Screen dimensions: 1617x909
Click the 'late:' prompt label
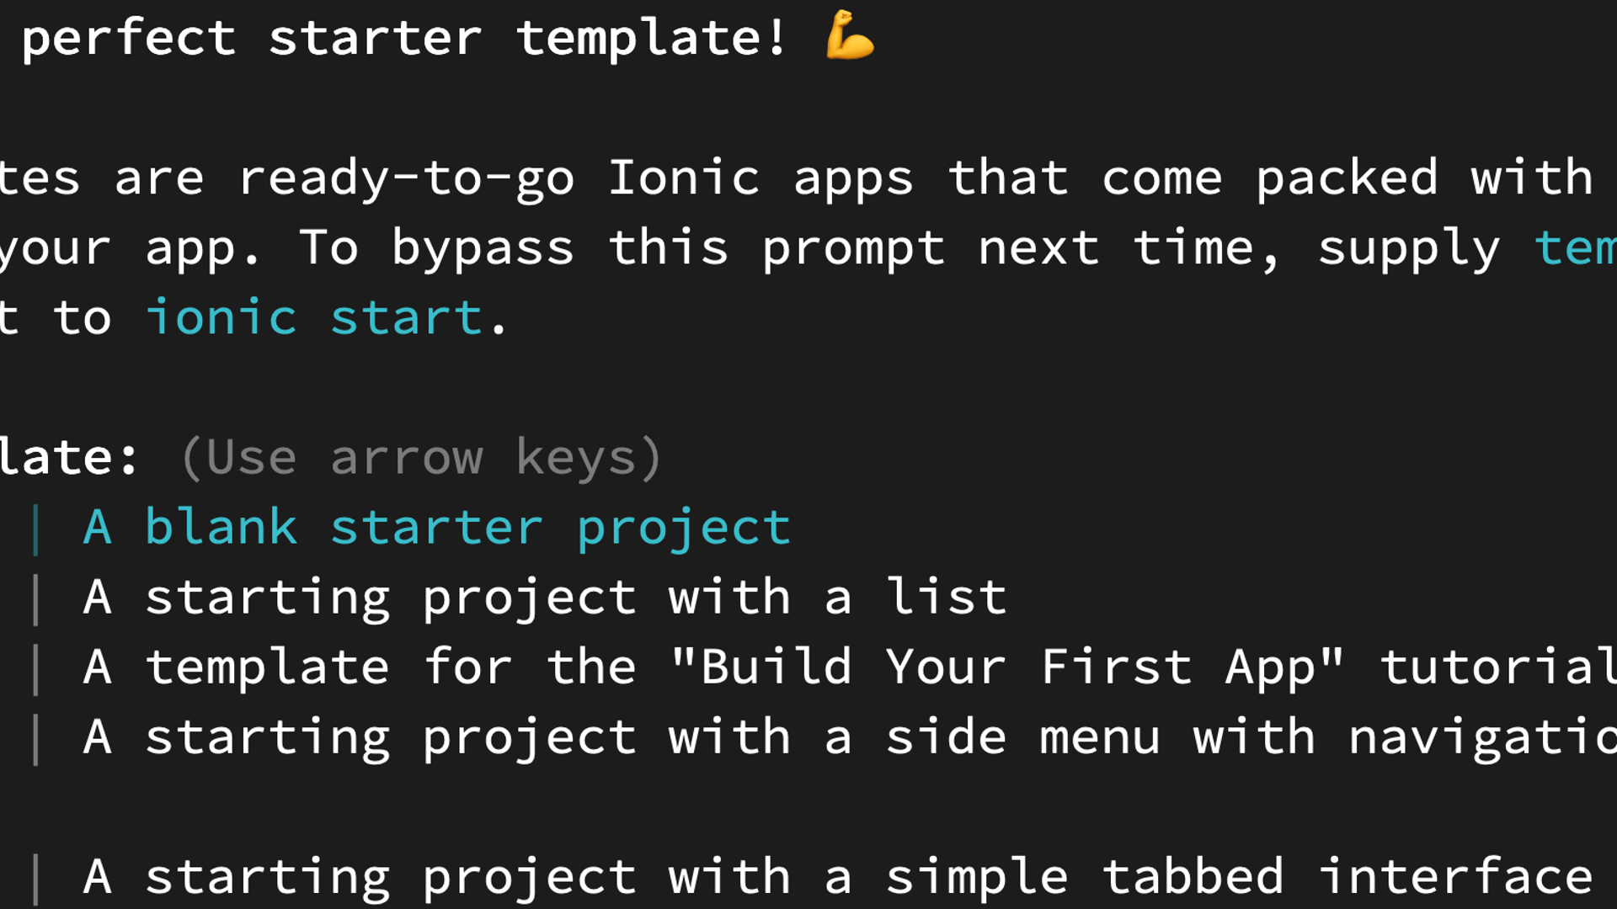coord(69,458)
